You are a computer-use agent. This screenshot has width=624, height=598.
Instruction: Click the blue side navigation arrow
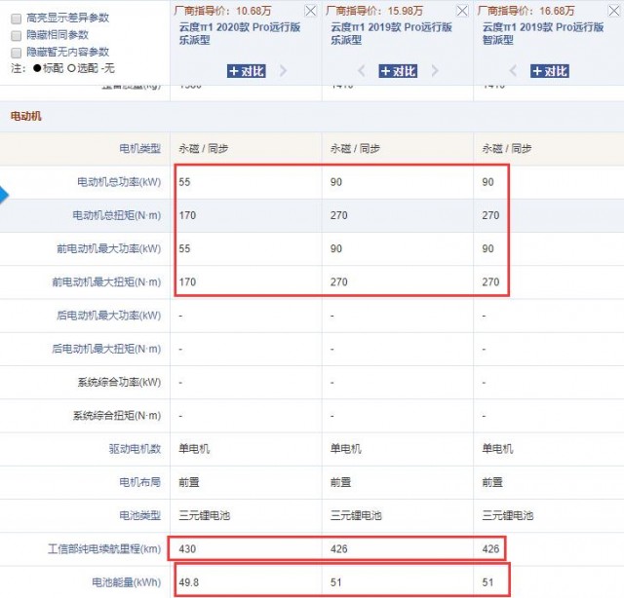4,195
